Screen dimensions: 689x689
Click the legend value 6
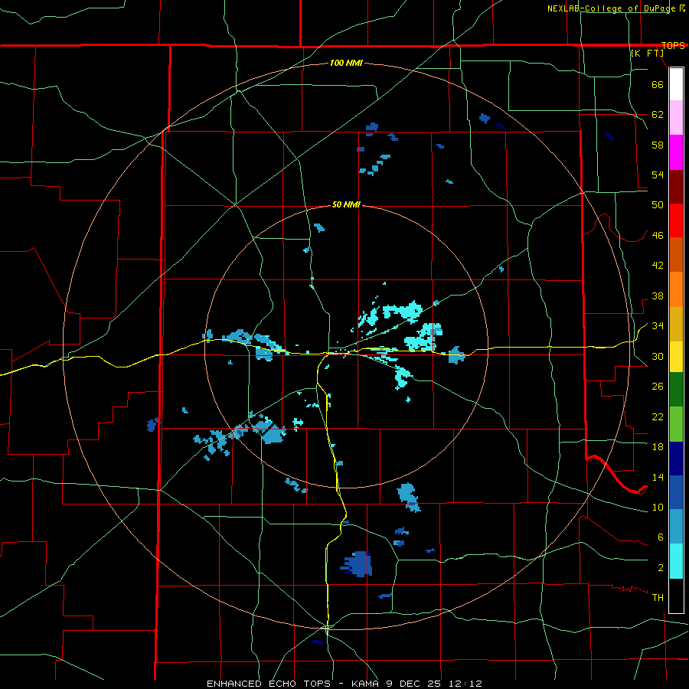[x=661, y=537]
